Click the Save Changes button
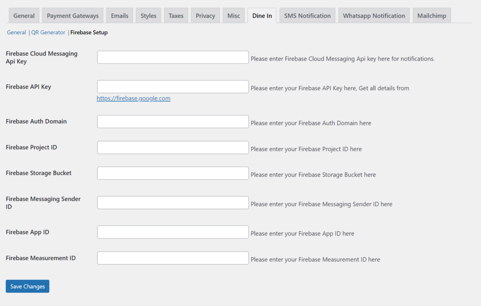 pos(27,286)
